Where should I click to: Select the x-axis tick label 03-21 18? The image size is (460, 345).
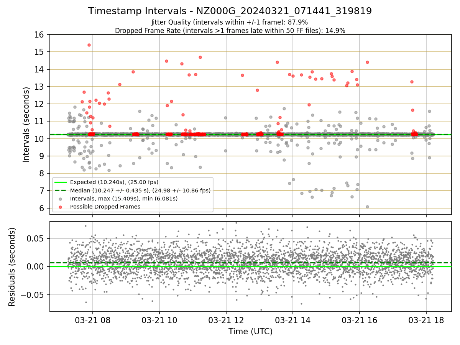point(426,320)
